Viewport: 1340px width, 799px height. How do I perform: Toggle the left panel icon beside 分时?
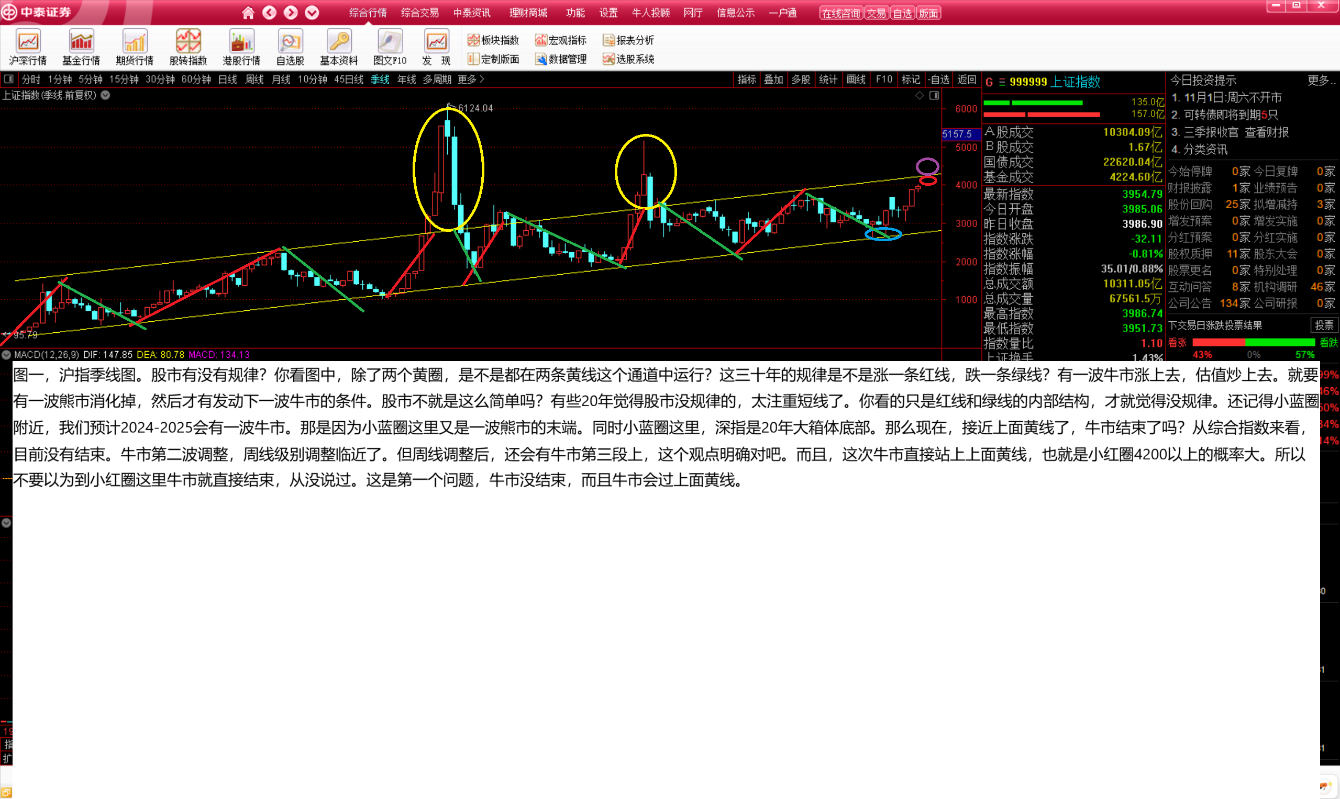[8, 79]
